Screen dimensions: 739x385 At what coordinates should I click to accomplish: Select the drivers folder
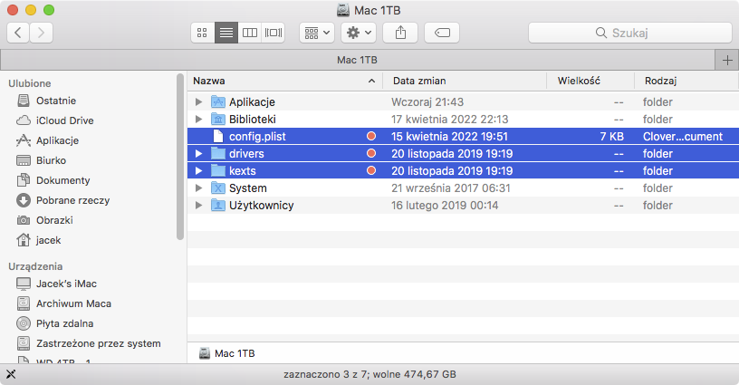464,154
